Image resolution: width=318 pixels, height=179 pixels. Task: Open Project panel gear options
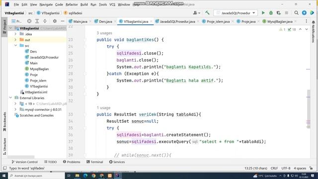[x=55, y=21]
